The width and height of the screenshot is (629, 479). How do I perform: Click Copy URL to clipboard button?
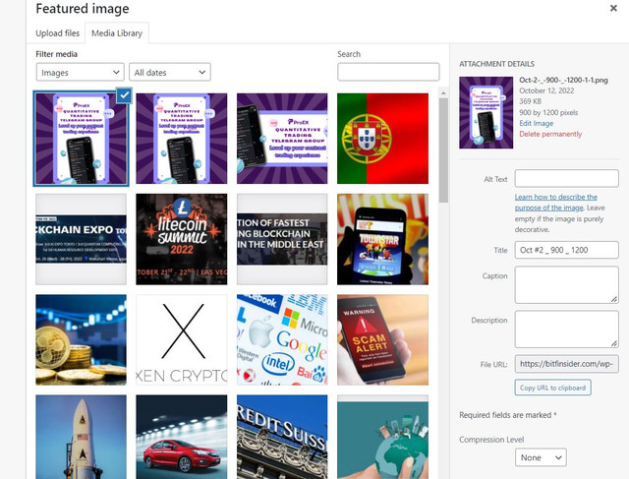(x=552, y=388)
